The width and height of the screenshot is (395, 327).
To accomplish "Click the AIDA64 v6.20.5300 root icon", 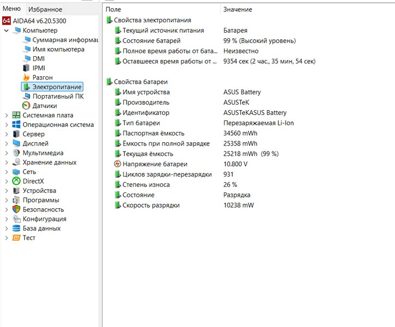I will (7, 21).
